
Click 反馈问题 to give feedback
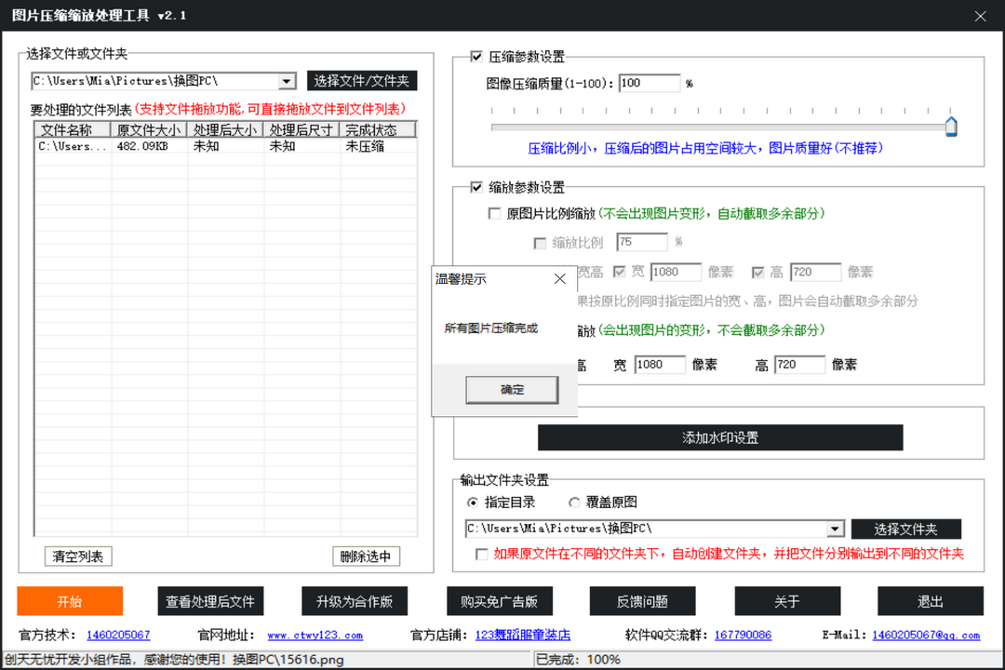tap(642, 601)
